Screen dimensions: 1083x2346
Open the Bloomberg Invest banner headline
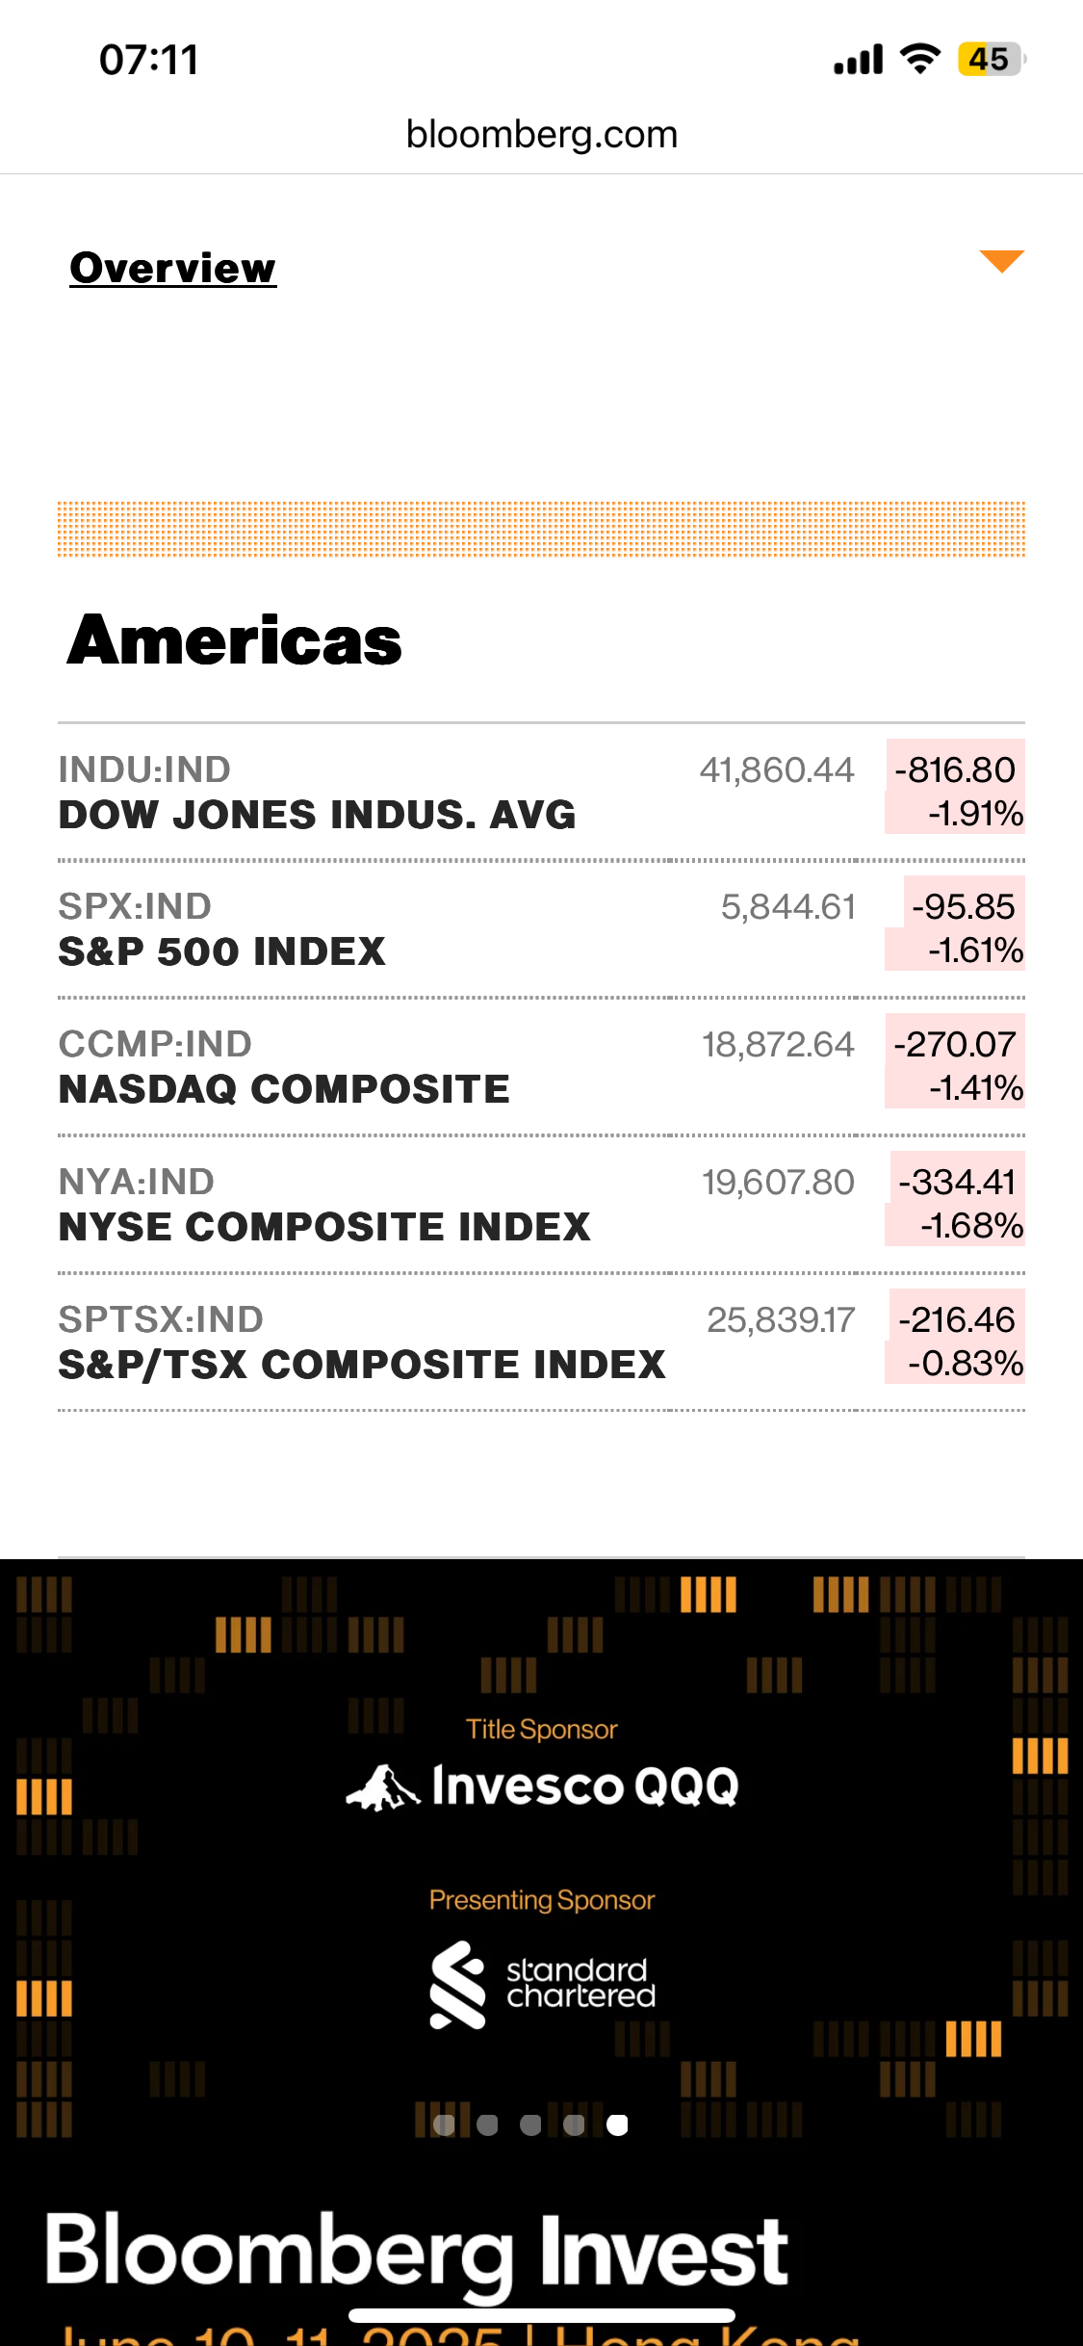point(416,2250)
